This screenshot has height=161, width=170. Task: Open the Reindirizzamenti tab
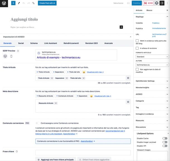[x=71, y=43]
